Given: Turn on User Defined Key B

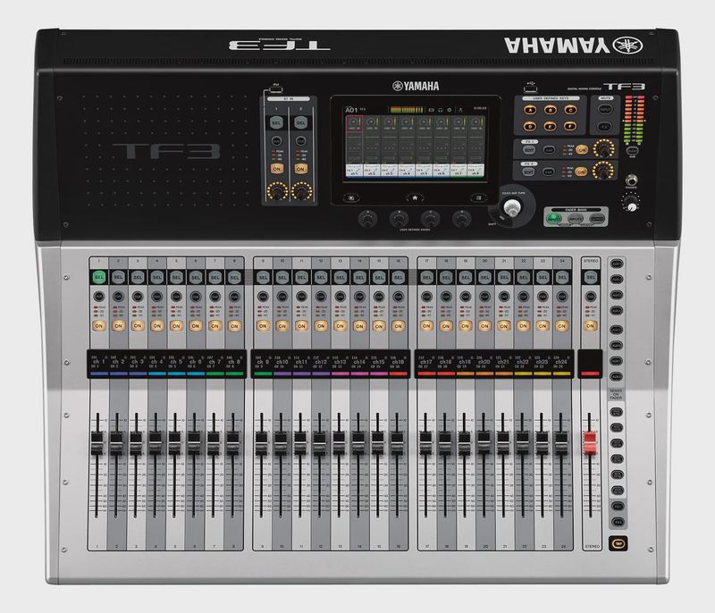Looking at the screenshot, I should (550, 110).
